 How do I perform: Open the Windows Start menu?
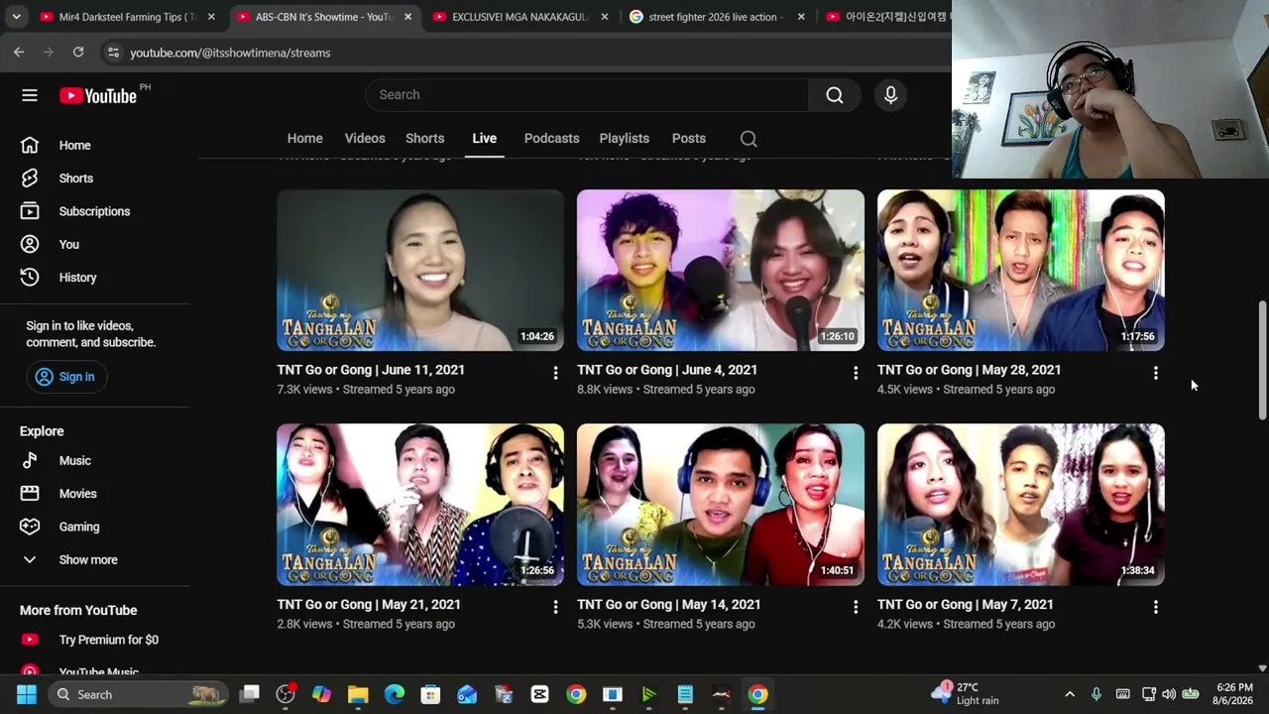tap(27, 694)
